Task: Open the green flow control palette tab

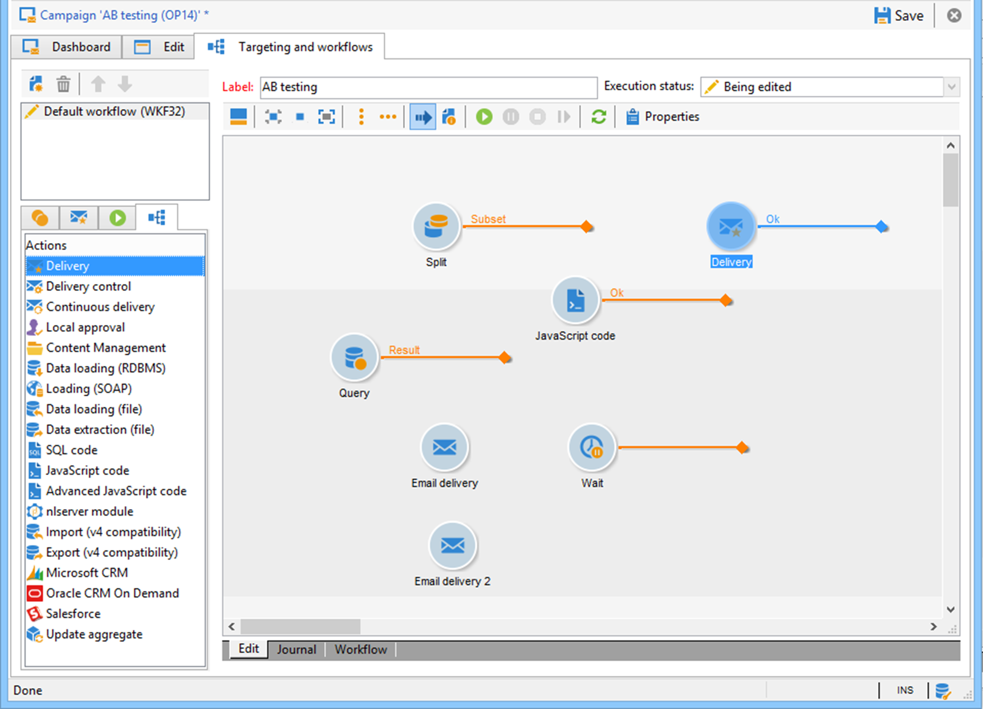Action: [117, 218]
